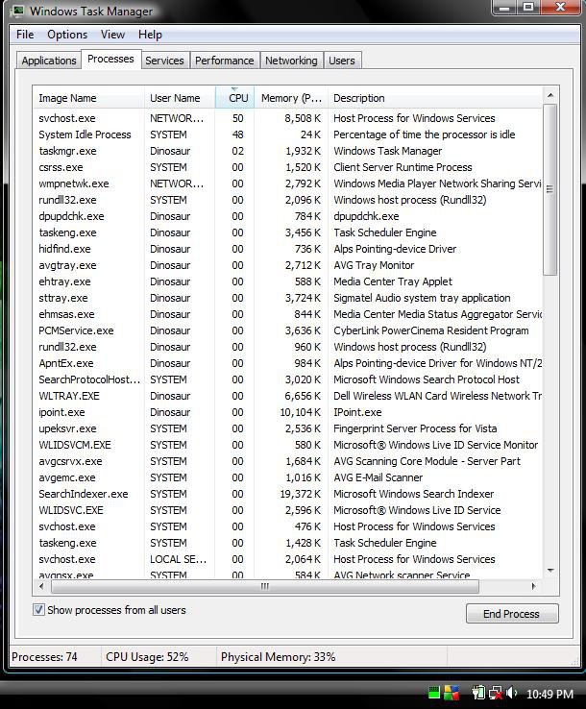
Task: Sort by User Name column header
Action: pyautogui.click(x=180, y=98)
